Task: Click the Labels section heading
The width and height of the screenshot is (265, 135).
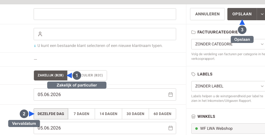Action: tap(205, 74)
